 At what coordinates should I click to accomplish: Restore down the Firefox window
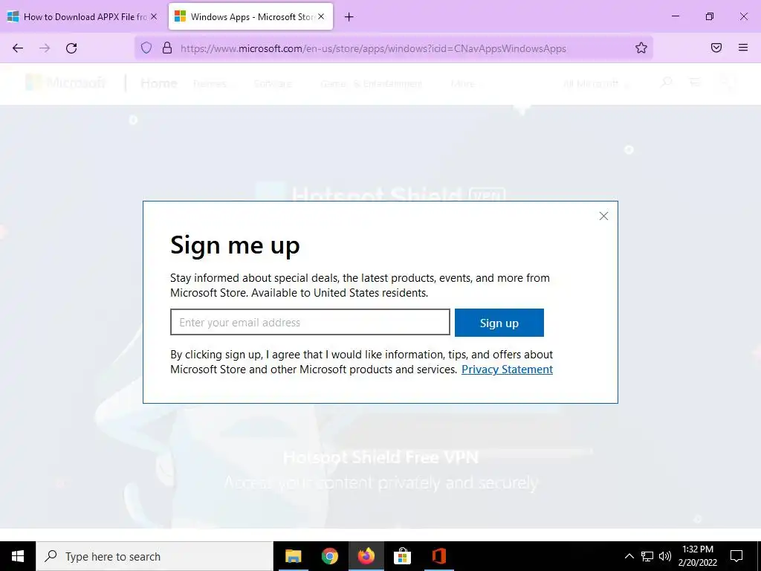click(x=710, y=16)
